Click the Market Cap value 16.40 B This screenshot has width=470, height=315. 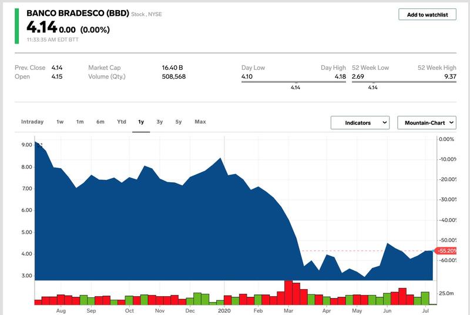pos(172,68)
